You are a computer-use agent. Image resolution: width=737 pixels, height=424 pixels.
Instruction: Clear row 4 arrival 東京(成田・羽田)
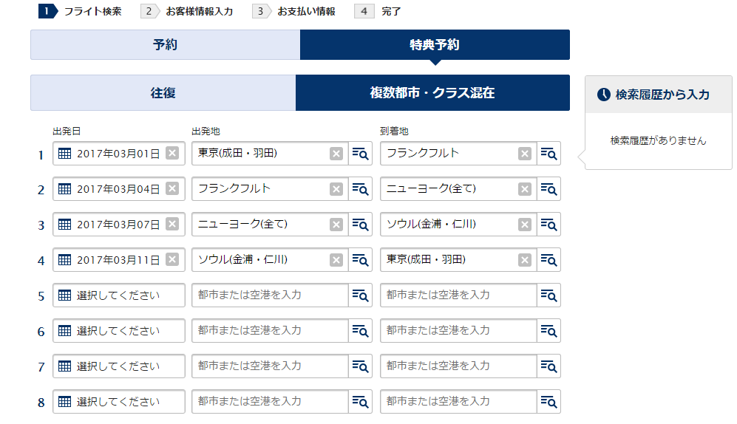coord(525,260)
